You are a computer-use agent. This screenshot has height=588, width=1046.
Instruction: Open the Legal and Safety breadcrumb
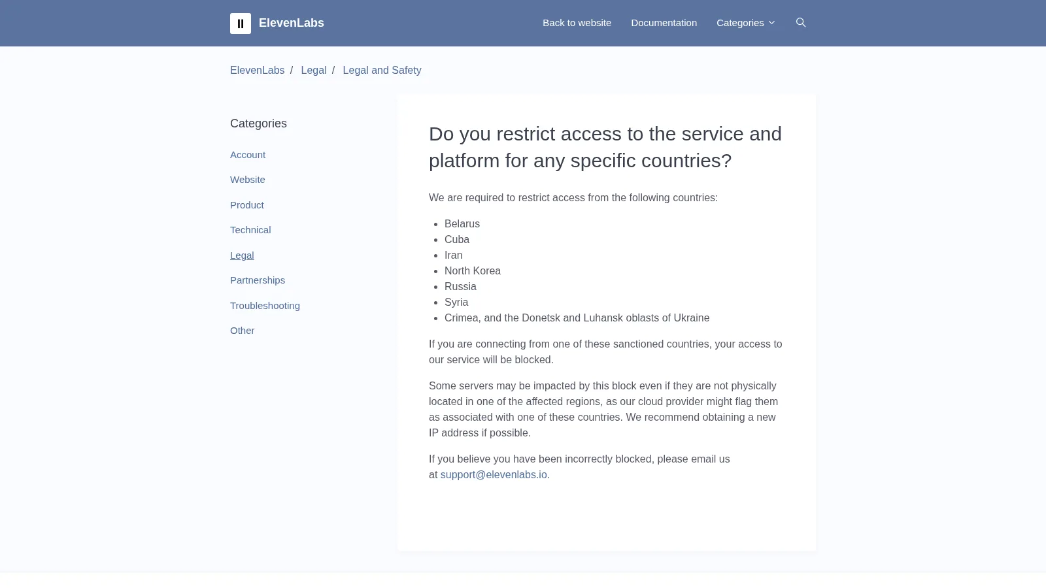(x=382, y=71)
